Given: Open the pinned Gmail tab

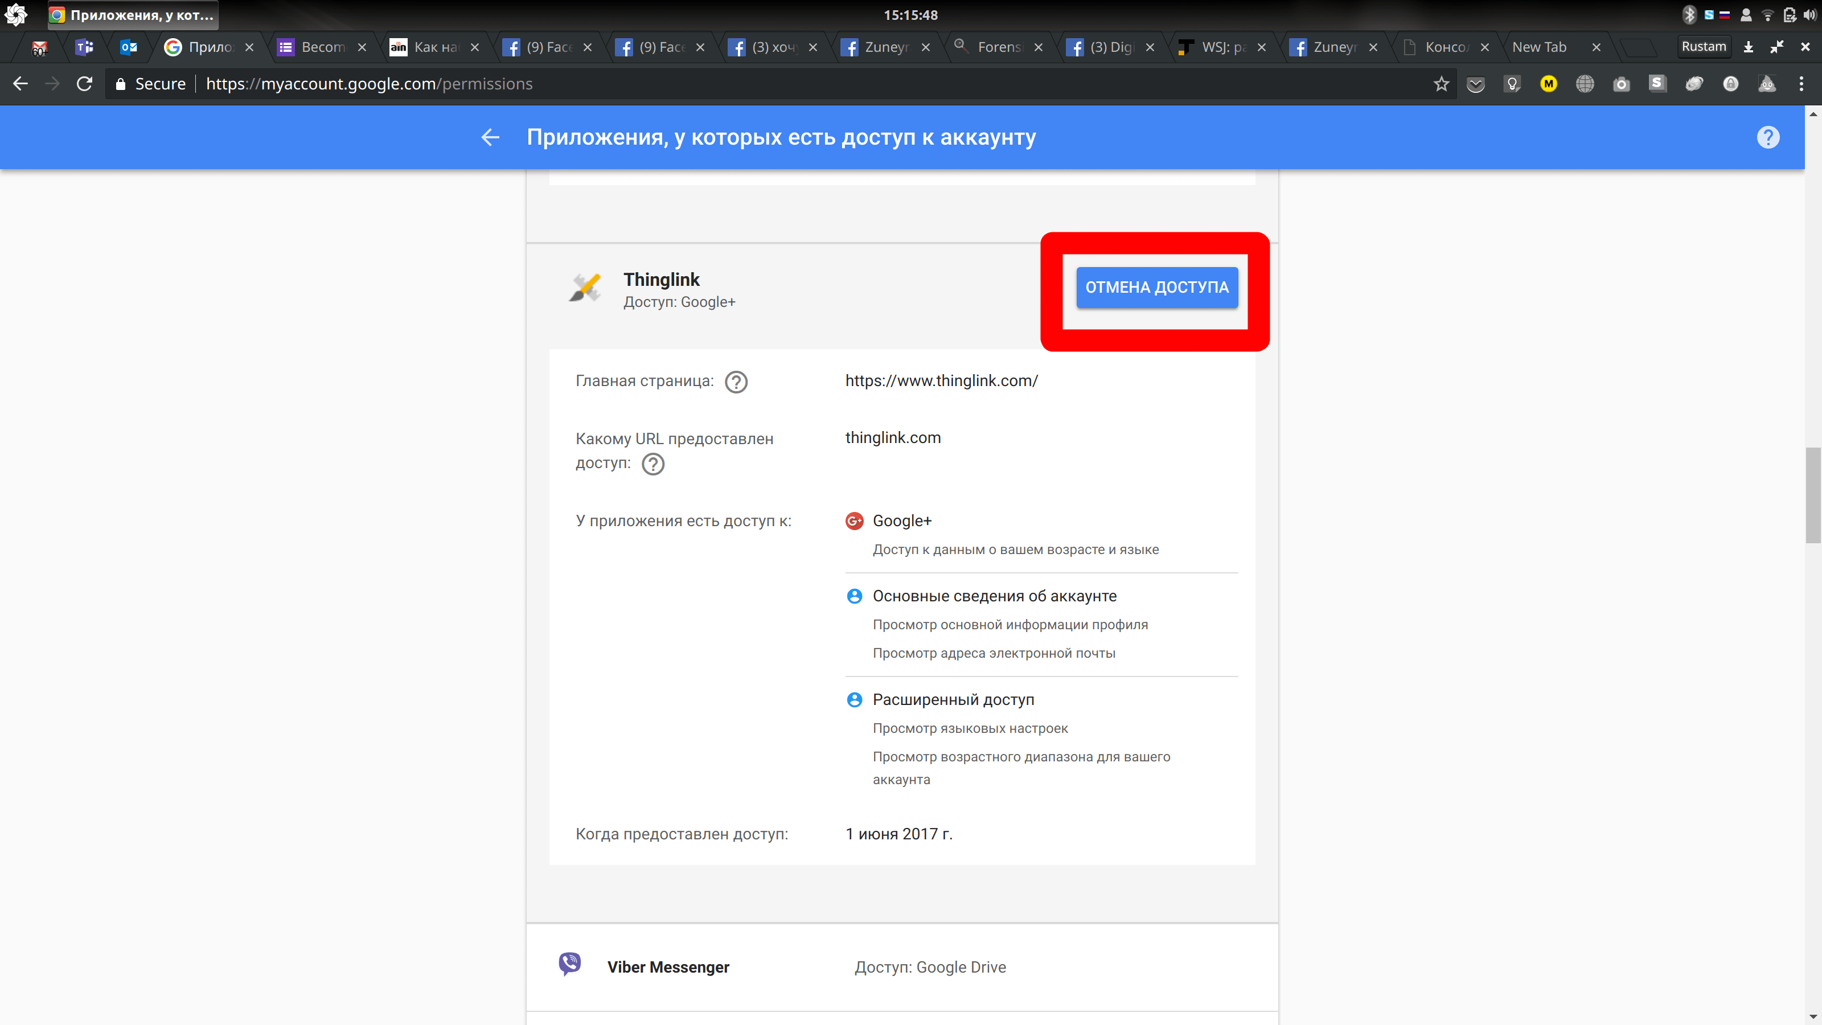Looking at the screenshot, I should click(40, 47).
